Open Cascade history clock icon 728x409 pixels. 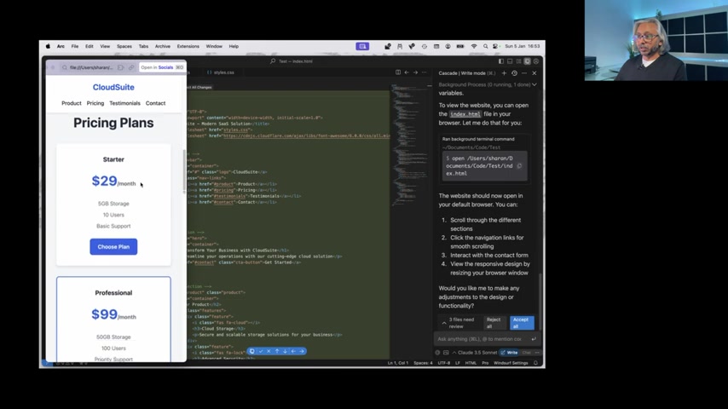(514, 73)
